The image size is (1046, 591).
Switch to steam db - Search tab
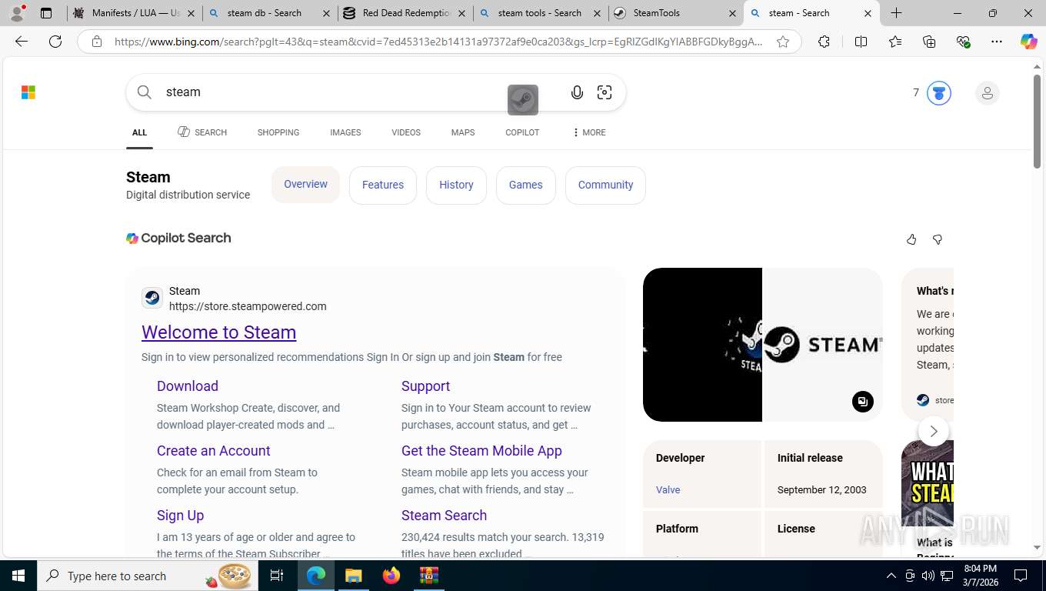(271, 13)
